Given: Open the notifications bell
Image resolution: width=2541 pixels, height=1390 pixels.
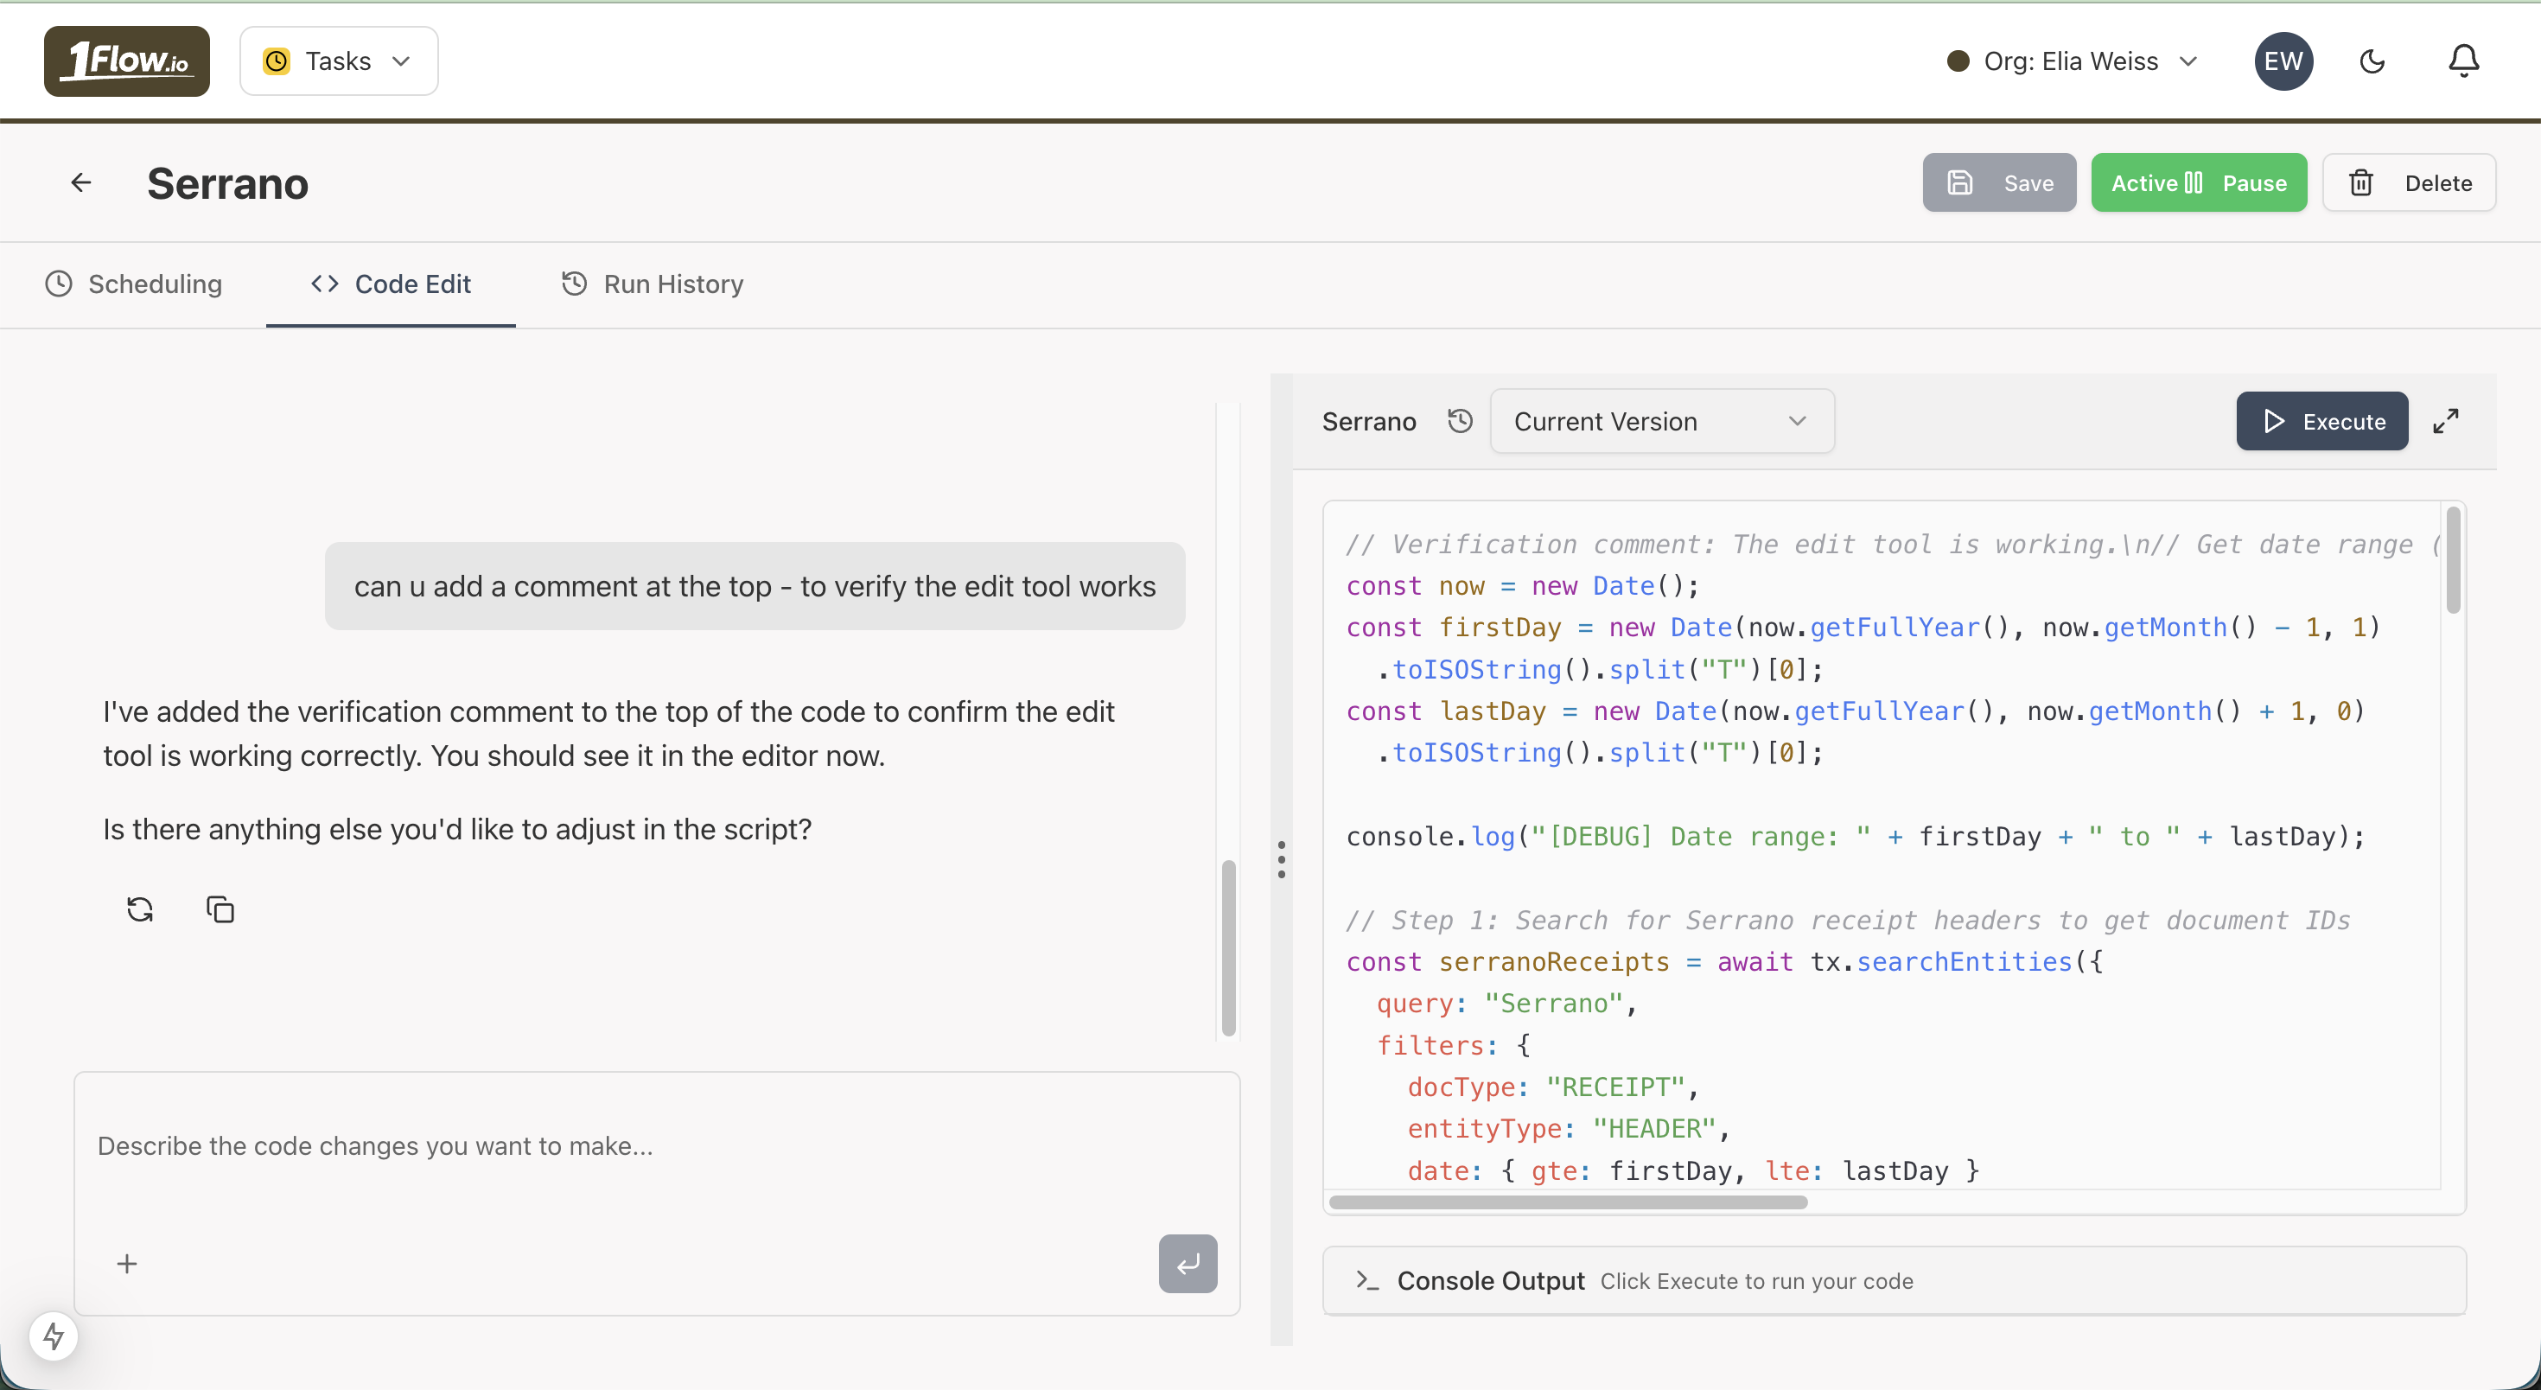Looking at the screenshot, I should click(2463, 61).
